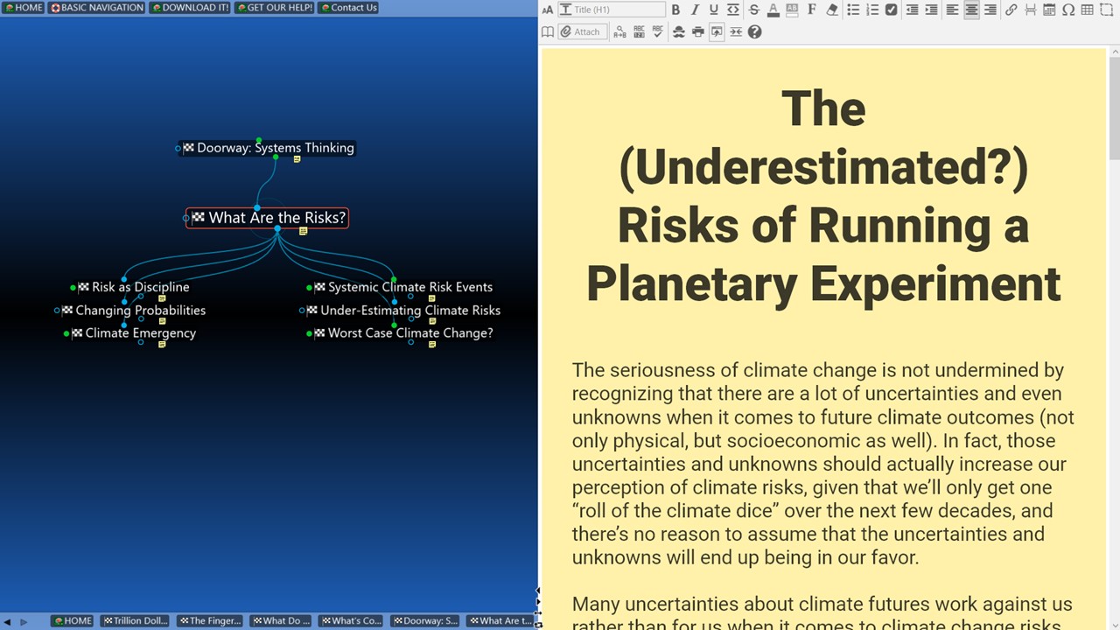Choose the text color tool
The image size is (1120, 630).
(773, 10)
